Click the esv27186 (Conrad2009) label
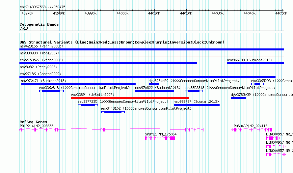This screenshot has height=173, width=293. (40, 74)
